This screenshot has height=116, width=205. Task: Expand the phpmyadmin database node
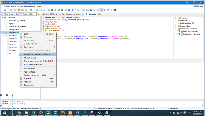tap(4, 30)
